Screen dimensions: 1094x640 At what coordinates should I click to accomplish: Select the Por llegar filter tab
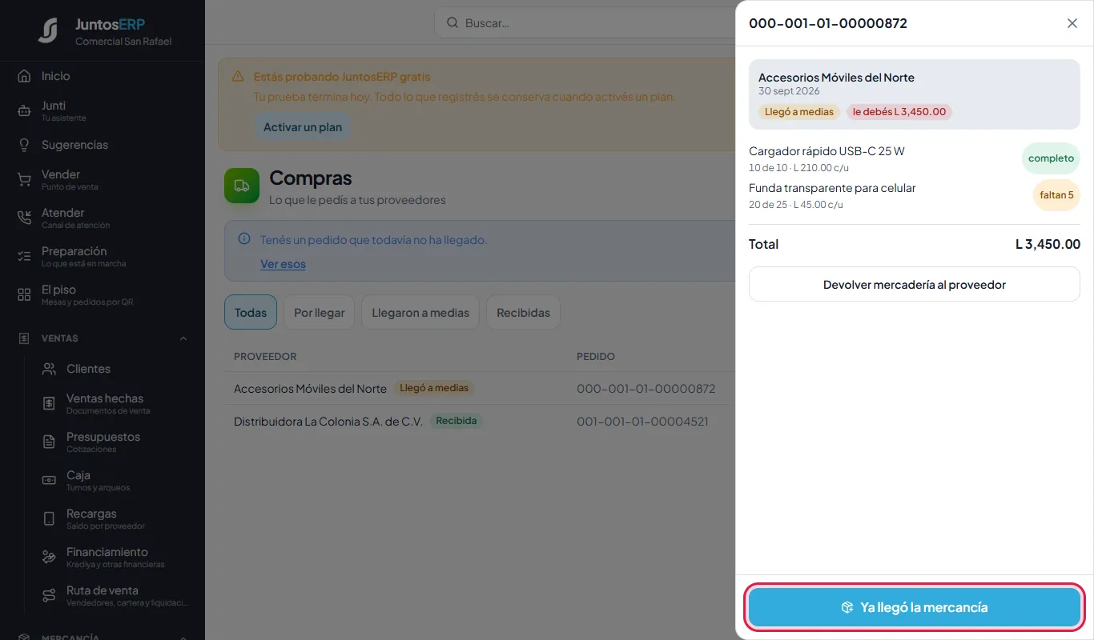(x=319, y=313)
